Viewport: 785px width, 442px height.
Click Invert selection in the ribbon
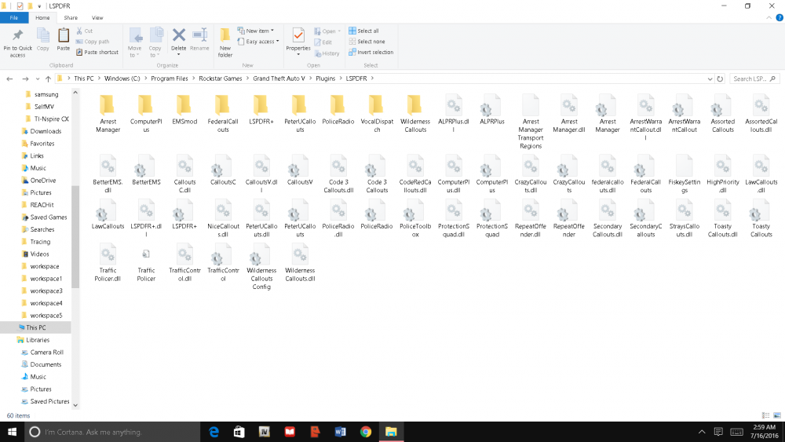[x=371, y=52]
